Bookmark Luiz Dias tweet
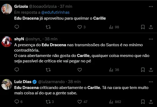The height and width of the screenshot is (107, 157). pos(143,102)
